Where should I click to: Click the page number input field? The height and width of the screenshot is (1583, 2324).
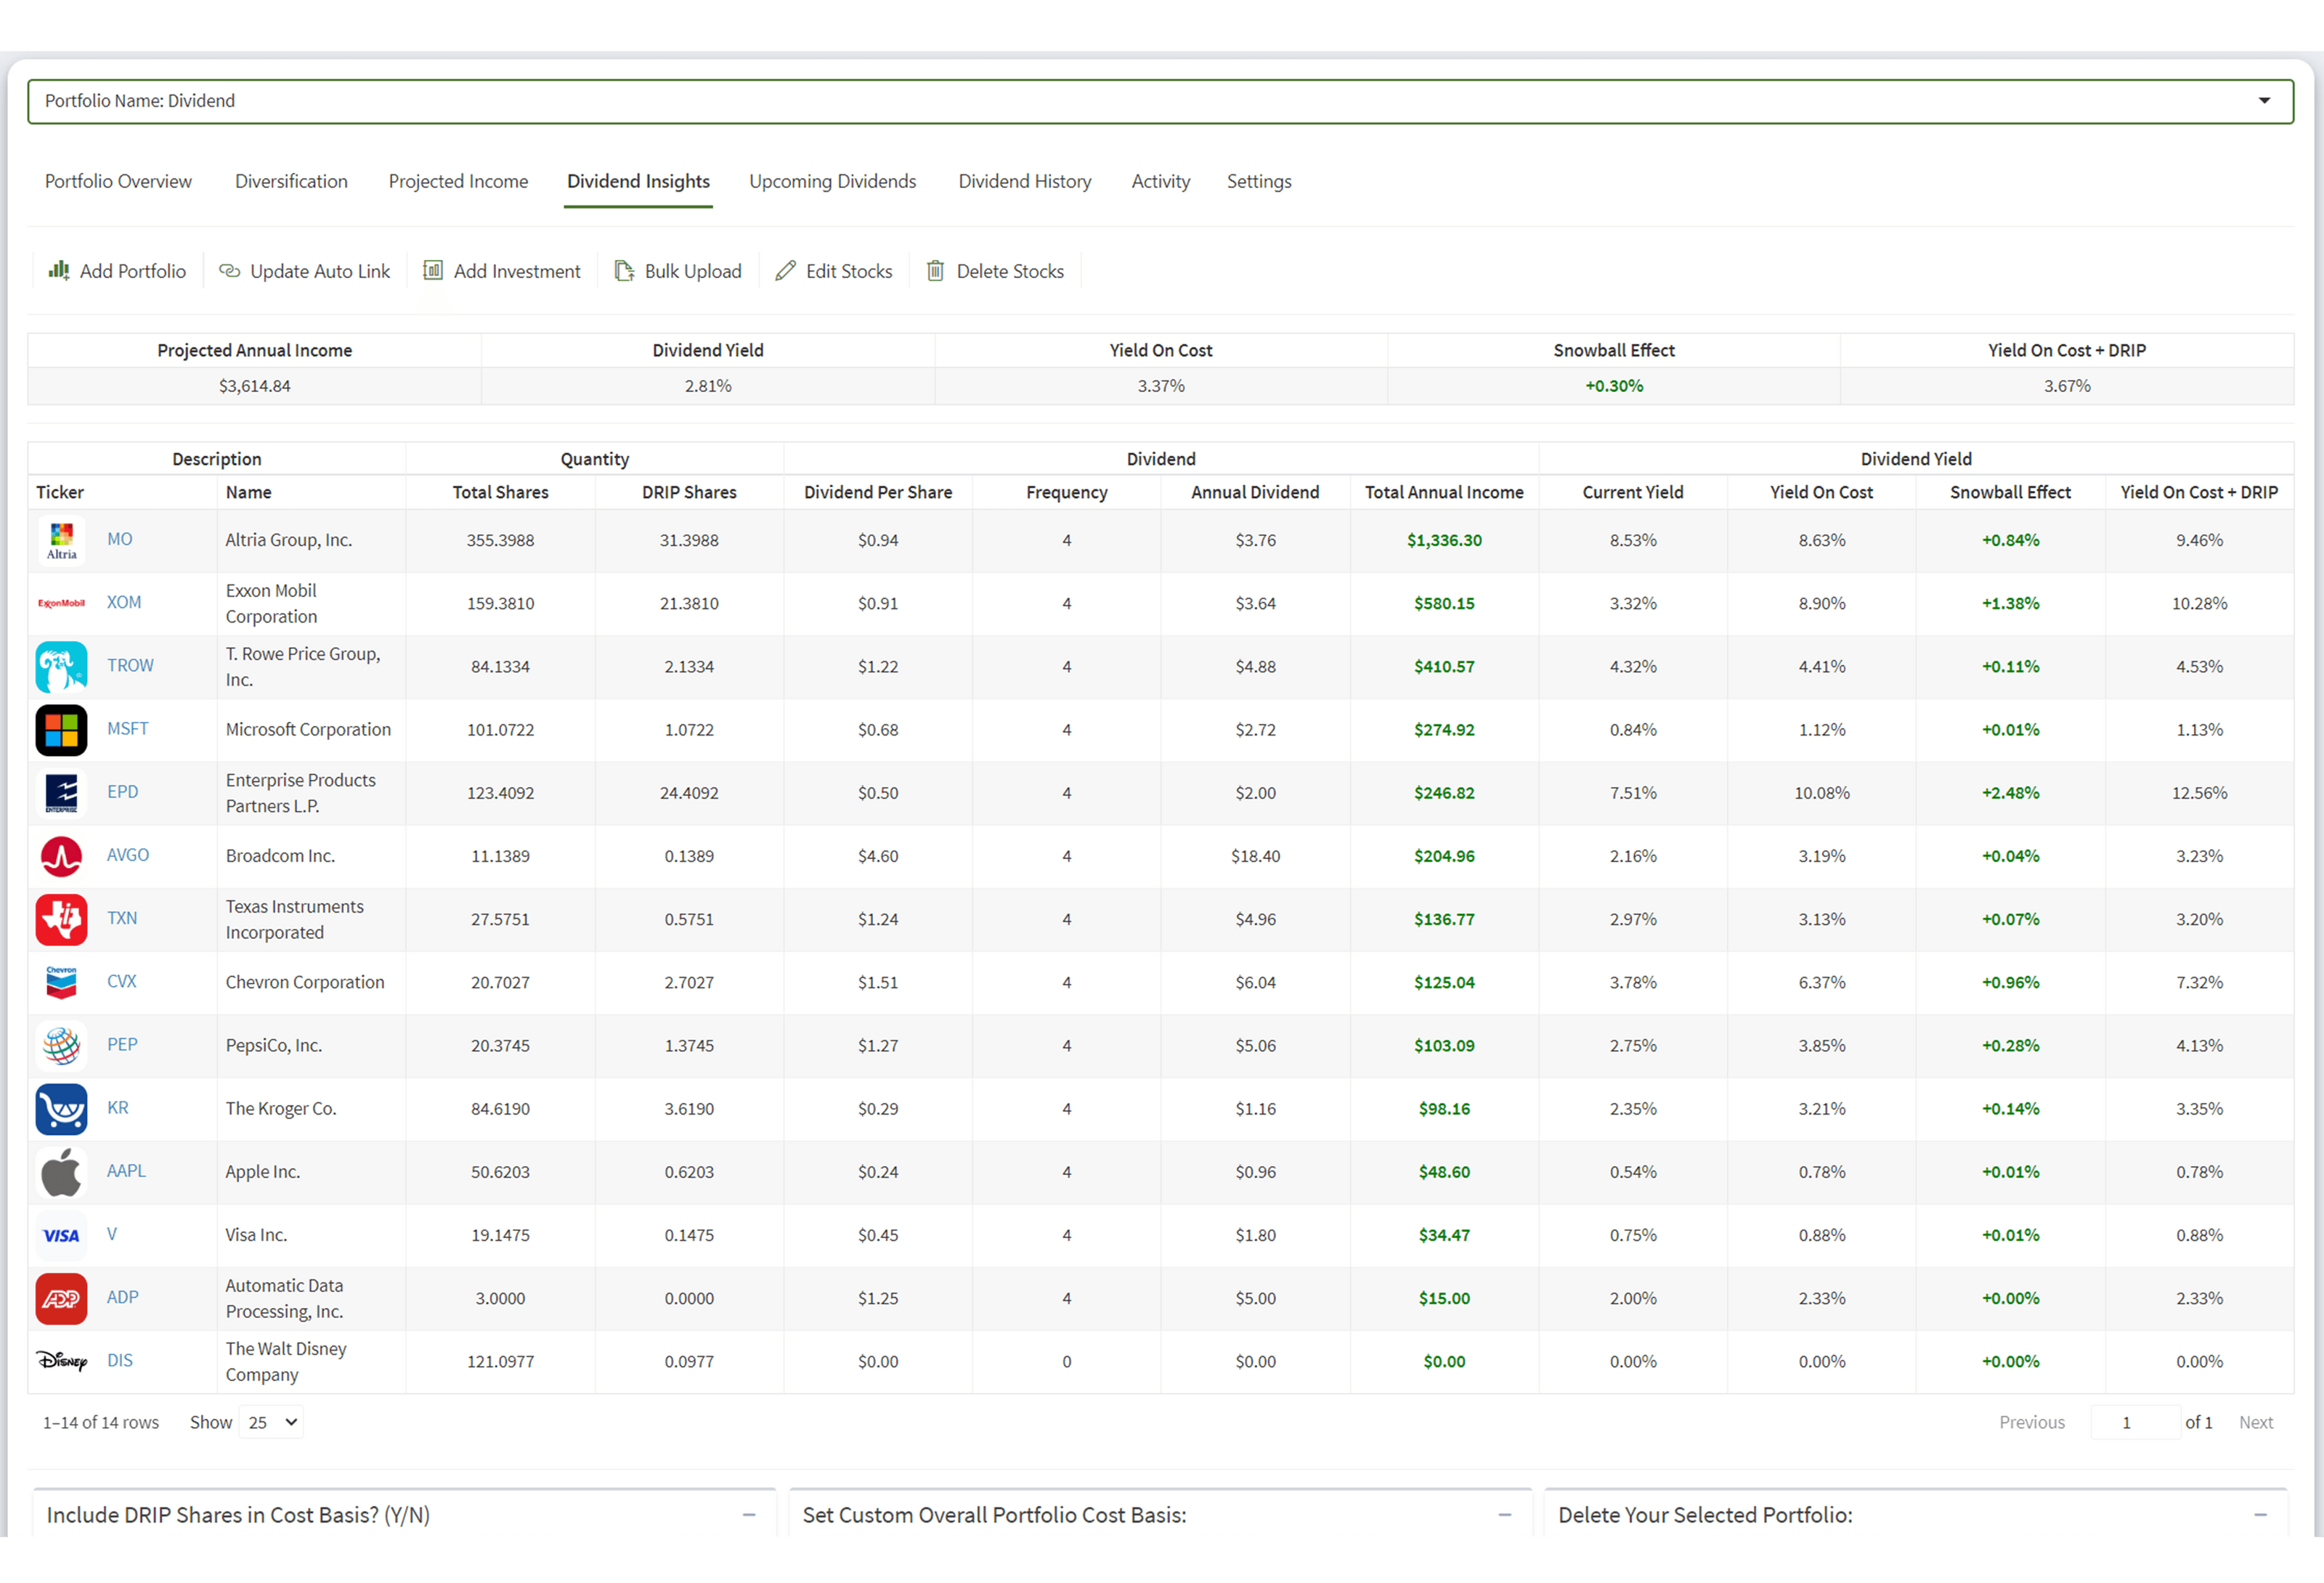click(2128, 1421)
